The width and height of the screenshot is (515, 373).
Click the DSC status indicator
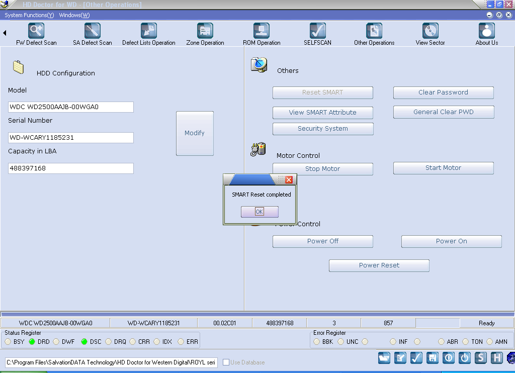[x=84, y=342]
